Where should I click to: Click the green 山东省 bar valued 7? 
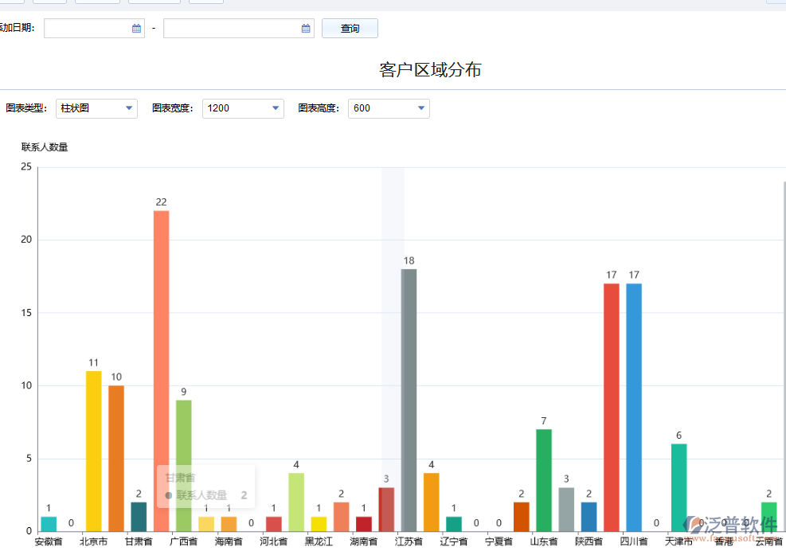[x=544, y=478]
